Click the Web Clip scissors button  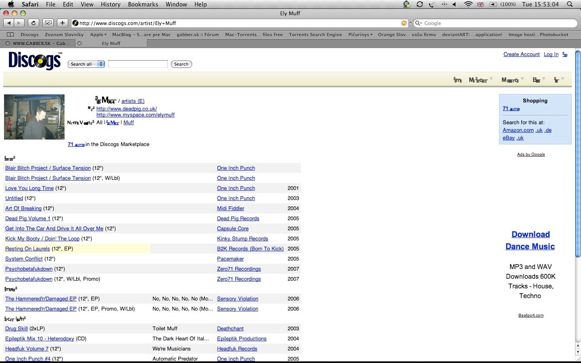pyautogui.click(x=48, y=23)
